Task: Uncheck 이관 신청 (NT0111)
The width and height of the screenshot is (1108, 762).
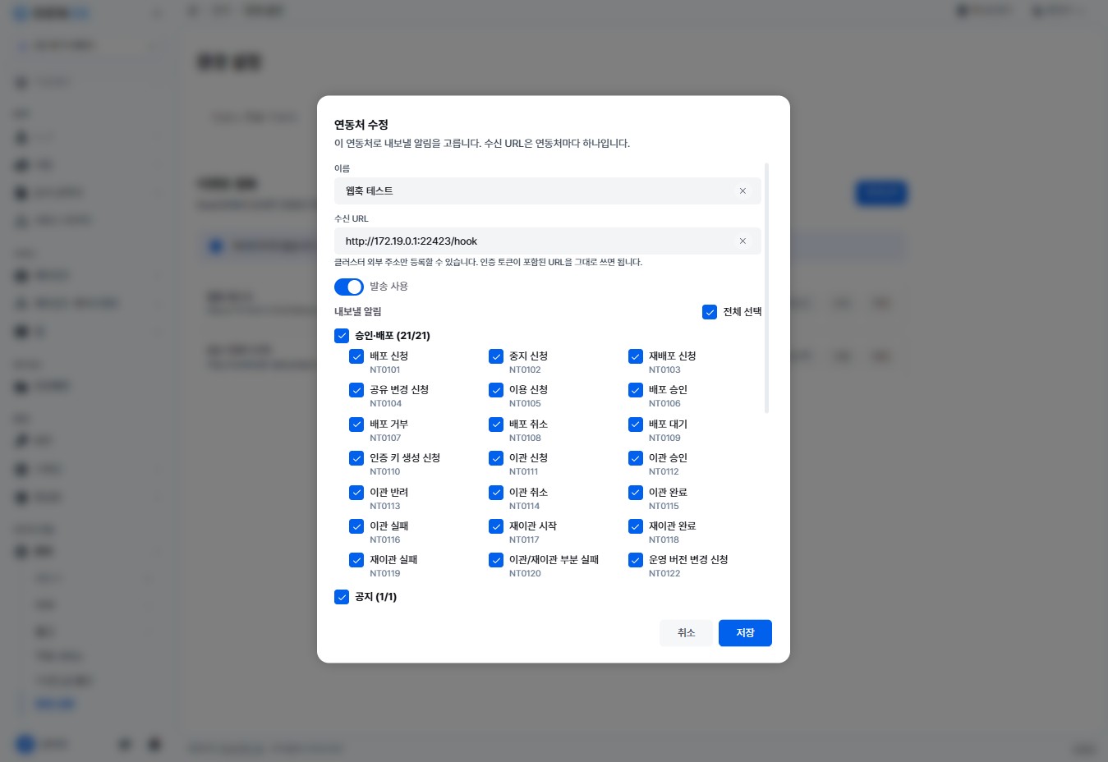Action: click(x=496, y=458)
